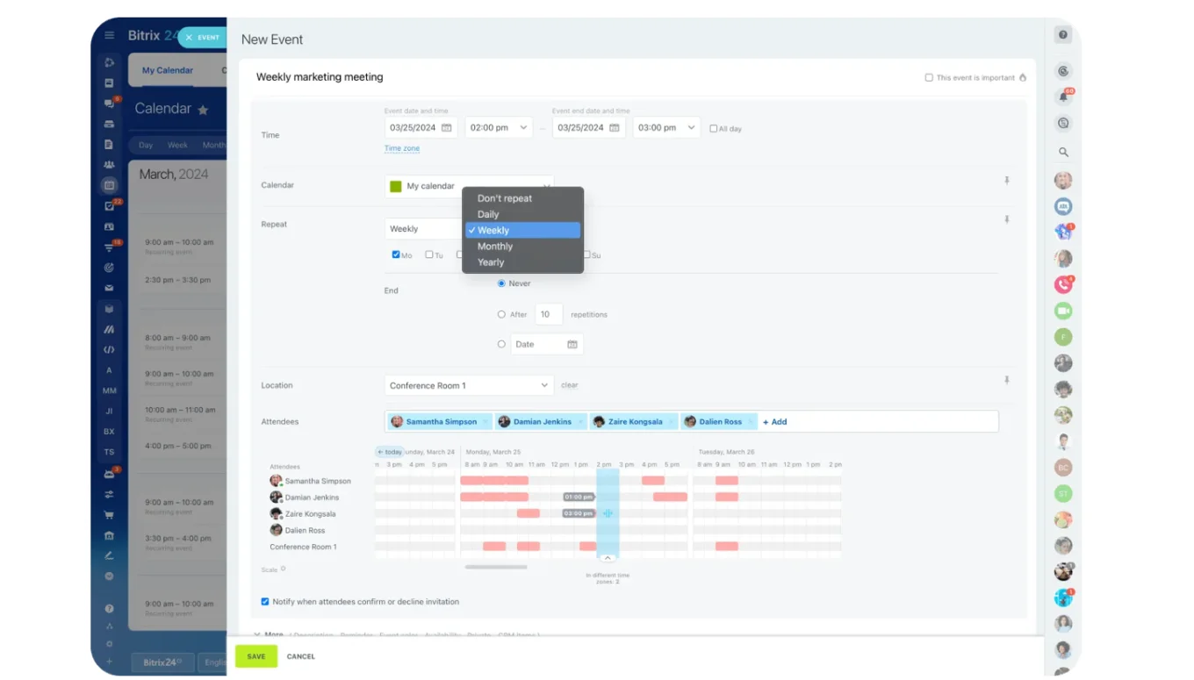Open the hamburger menu beside Bitrix 24
This screenshot has width=1194, height=680.
[x=110, y=36]
